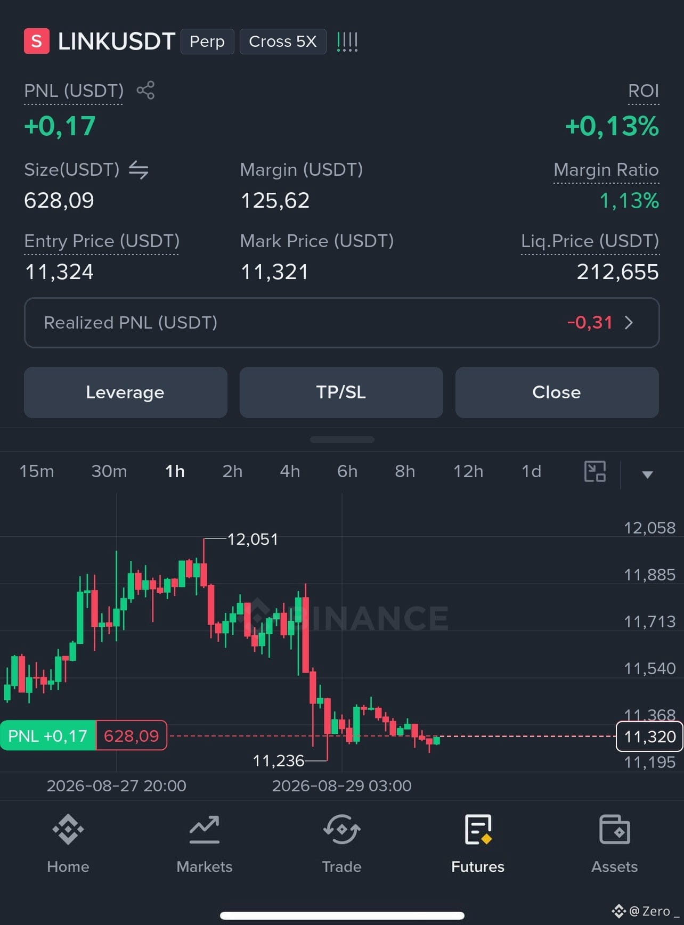Open the LINKUSDT symbol title

(117, 42)
